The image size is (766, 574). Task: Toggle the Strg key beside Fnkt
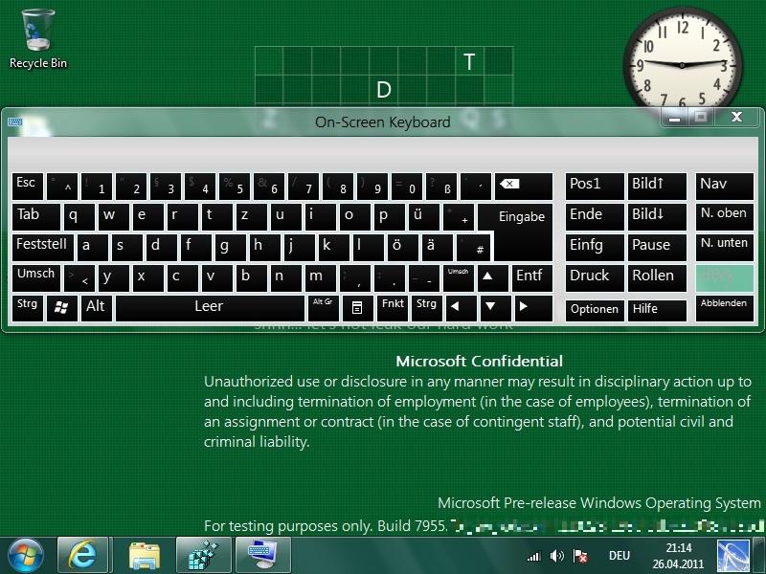click(x=427, y=308)
